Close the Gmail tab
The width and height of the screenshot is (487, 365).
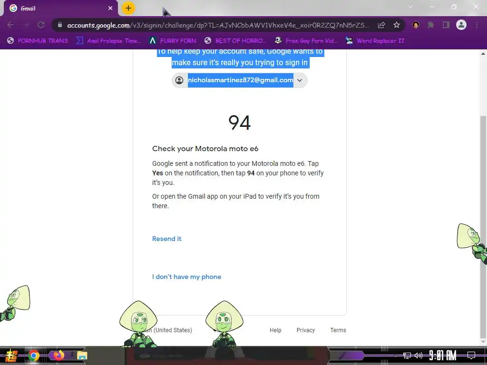[110, 9]
